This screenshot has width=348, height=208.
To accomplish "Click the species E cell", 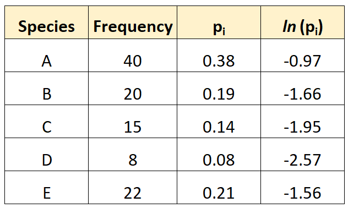I will (46, 188).
